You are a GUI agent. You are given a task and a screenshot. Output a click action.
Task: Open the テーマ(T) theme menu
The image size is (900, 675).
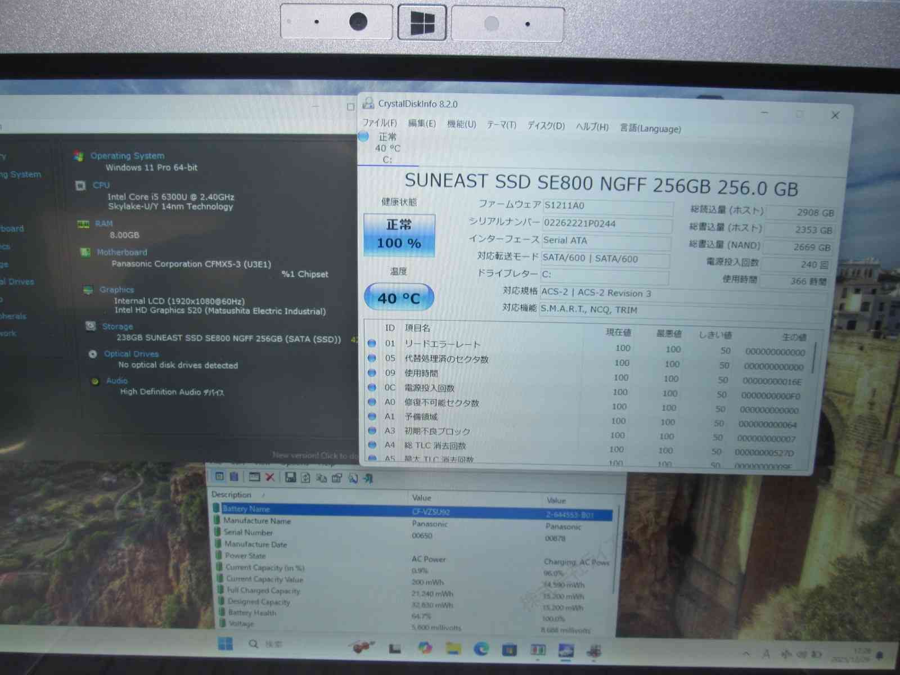[x=502, y=124]
